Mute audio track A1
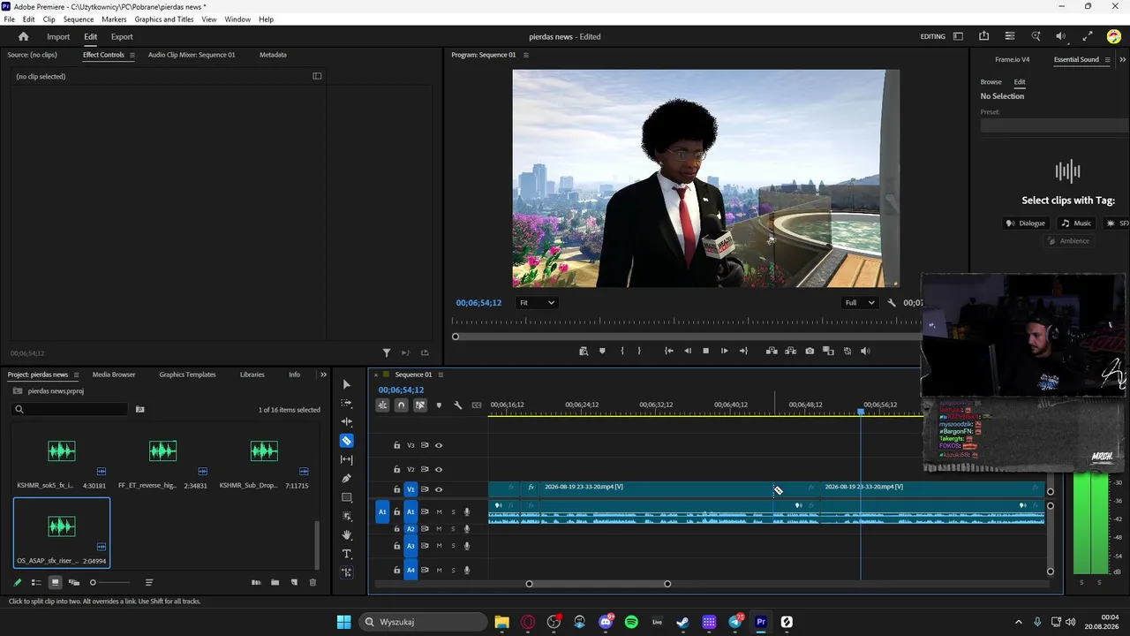This screenshot has width=1130, height=636. click(439, 511)
